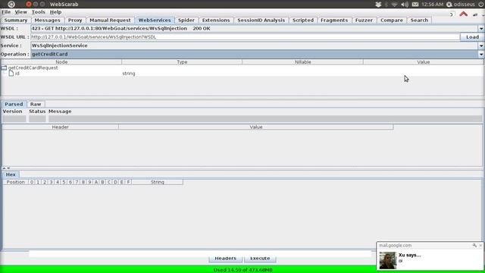Switch to the Fuzzer tab
Viewport: 485px width, 273px height.
pos(364,20)
